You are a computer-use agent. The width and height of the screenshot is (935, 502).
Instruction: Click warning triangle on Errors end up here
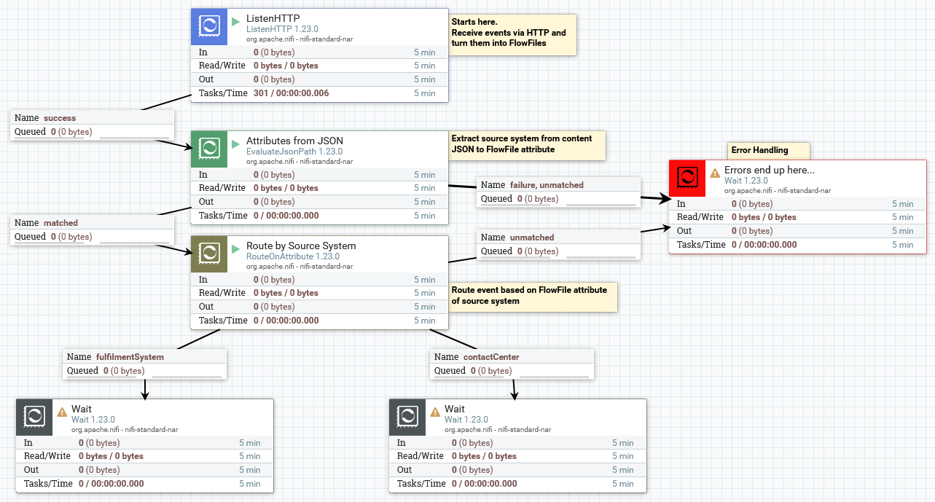(715, 173)
